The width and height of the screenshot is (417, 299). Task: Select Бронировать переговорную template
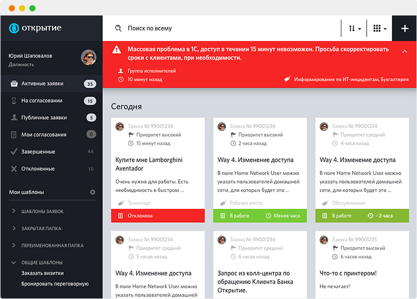(x=55, y=284)
